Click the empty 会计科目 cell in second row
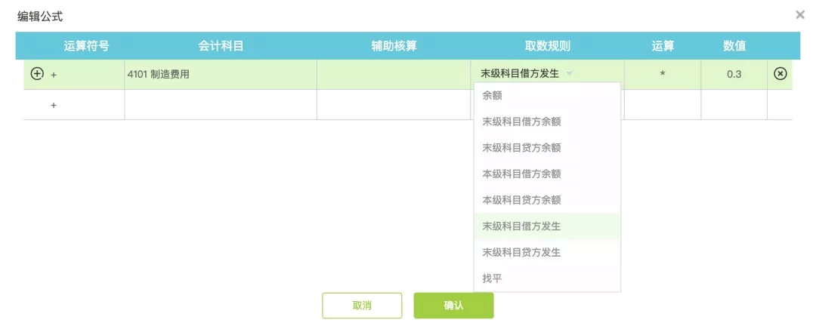Image resolution: width=816 pixels, height=326 pixels. coord(221,105)
